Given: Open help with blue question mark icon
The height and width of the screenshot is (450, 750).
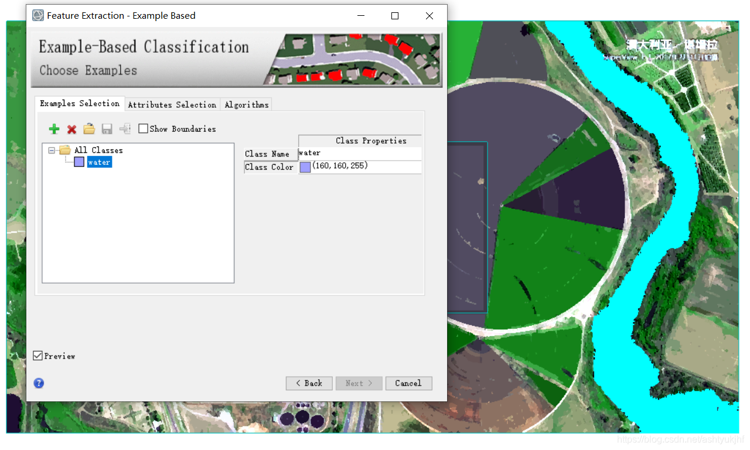Looking at the screenshot, I should [x=39, y=383].
